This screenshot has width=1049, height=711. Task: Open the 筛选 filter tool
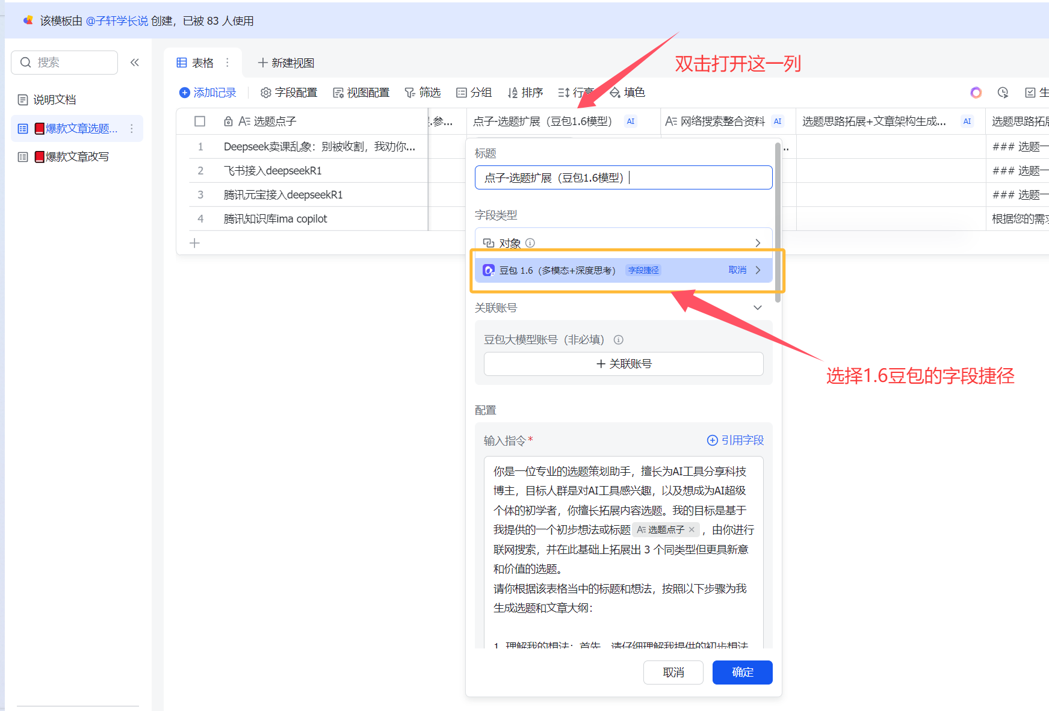pyautogui.click(x=422, y=93)
